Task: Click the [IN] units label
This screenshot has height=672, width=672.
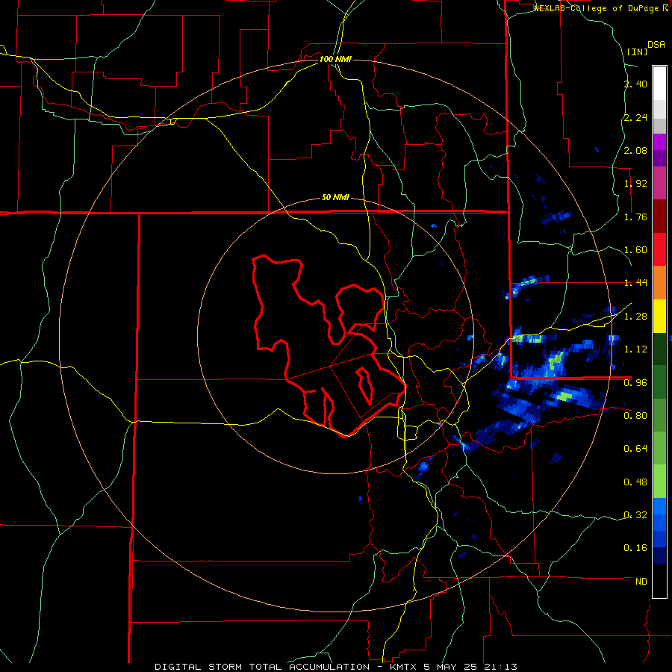Action: [637, 52]
